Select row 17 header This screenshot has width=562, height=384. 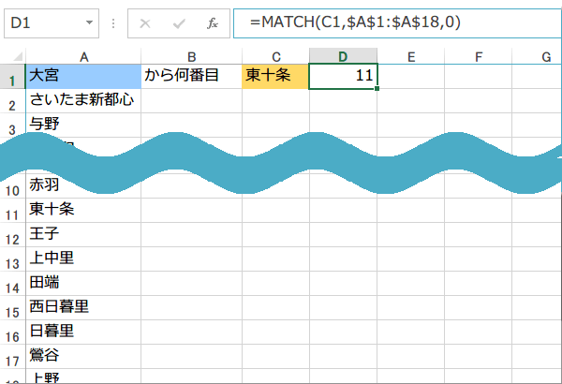pos(12,357)
